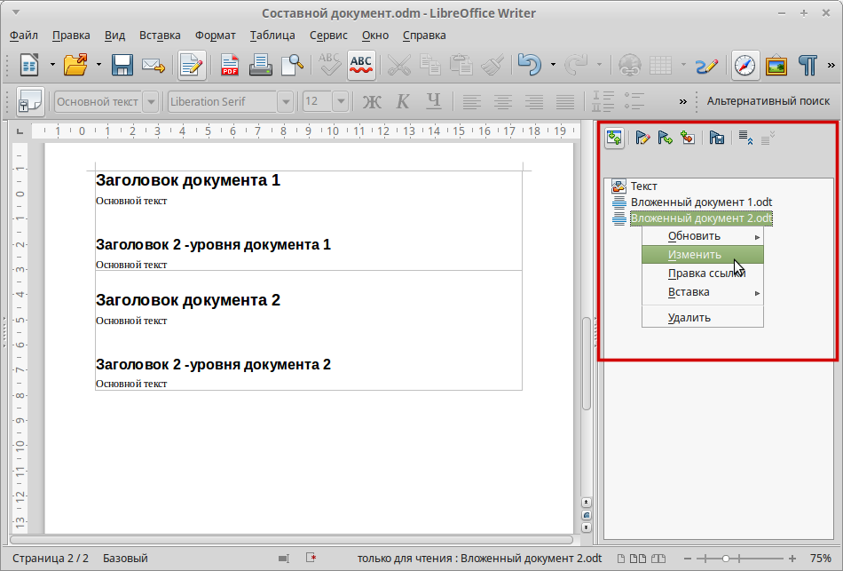The image size is (843, 571).
Task: Click the New document icon
Action: coord(29,66)
